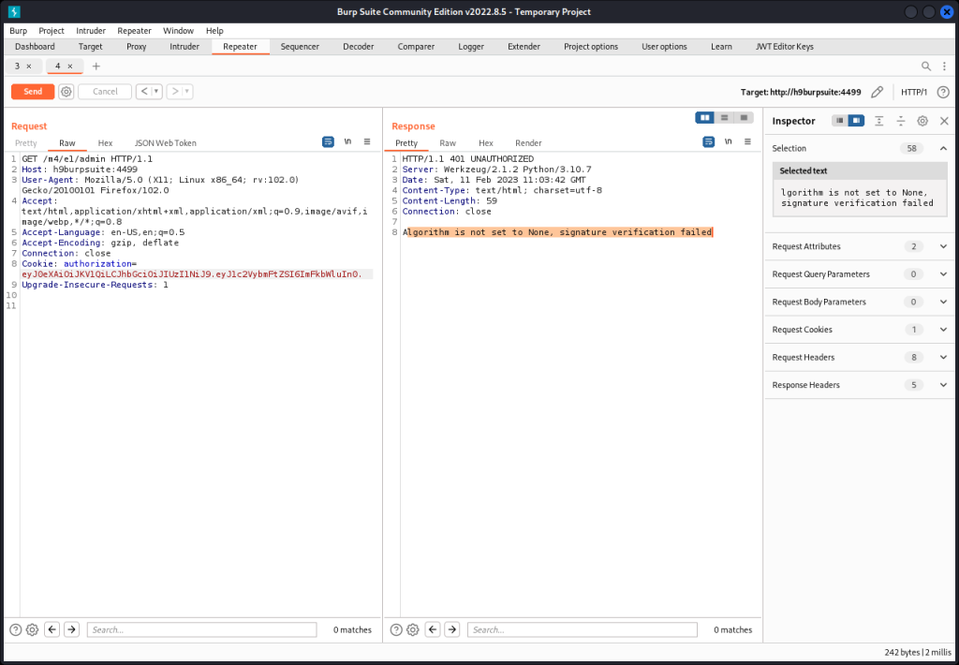Switch to vertically stacked request/response layout
The width and height of the screenshot is (959, 665).
click(x=724, y=117)
